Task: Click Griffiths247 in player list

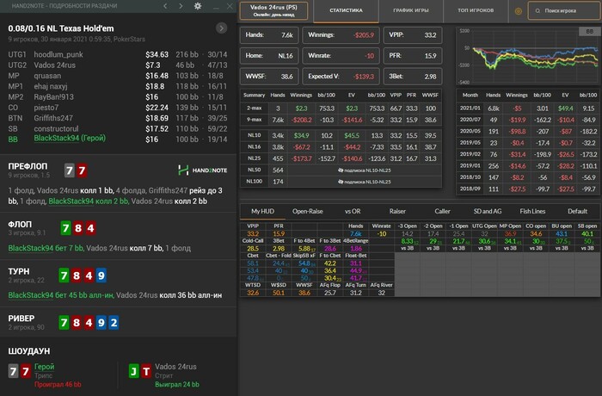Action: pos(53,119)
